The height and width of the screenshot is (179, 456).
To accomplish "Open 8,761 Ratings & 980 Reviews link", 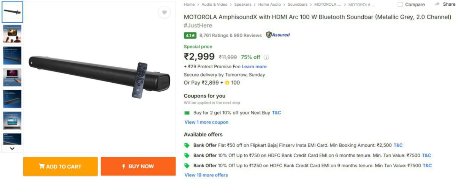I will (x=230, y=35).
